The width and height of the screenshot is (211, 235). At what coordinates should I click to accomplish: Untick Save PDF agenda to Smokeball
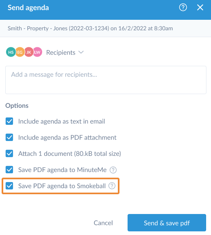click(9, 186)
